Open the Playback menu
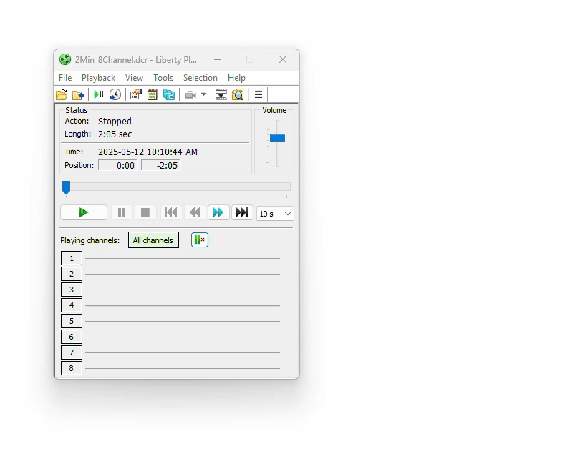Viewport: 580px width, 469px height. (x=98, y=78)
